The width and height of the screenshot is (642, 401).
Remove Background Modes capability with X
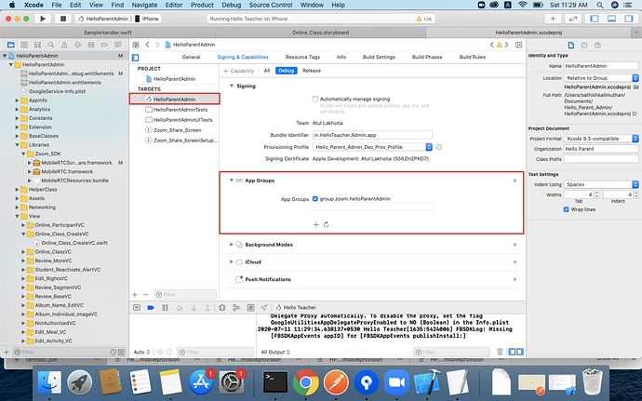point(515,245)
